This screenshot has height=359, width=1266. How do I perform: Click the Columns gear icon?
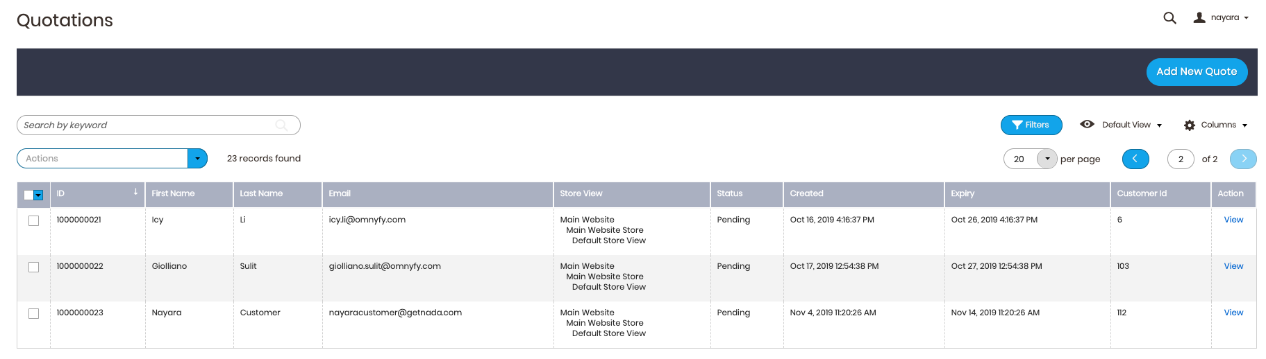click(x=1190, y=125)
